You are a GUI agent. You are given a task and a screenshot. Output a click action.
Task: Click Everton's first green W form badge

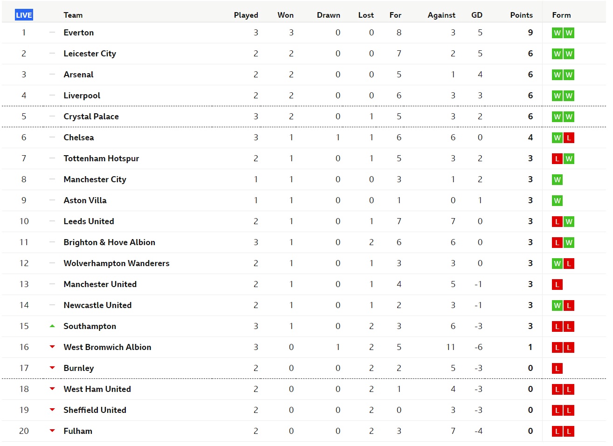(557, 33)
